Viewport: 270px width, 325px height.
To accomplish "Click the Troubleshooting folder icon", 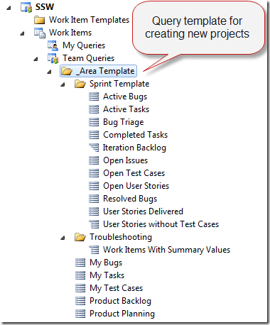I will pos(80,237).
